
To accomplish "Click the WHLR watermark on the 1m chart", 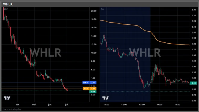I will tap(145, 52).
